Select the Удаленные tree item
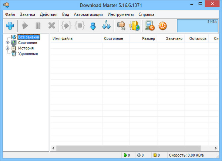The width and height of the screenshot is (222, 161). [28, 54]
